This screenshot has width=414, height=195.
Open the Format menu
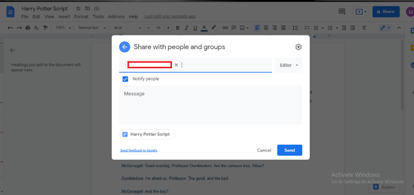(x=81, y=16)
